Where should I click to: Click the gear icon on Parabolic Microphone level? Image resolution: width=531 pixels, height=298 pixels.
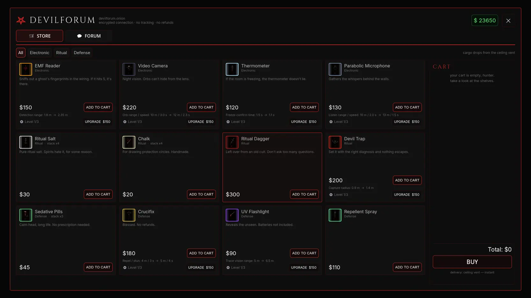(331, 122)
